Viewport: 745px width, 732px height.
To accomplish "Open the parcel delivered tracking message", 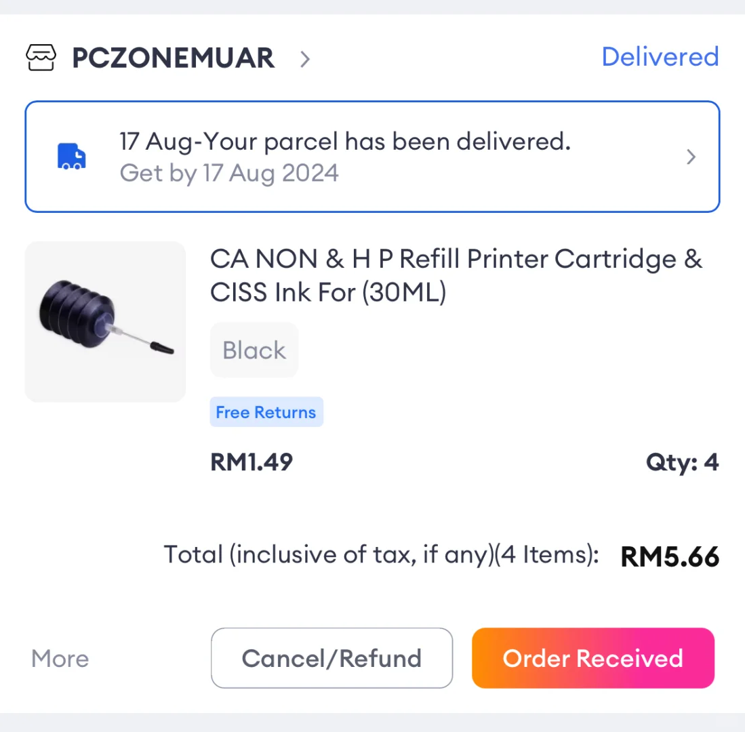I will (x=345, y=142).
